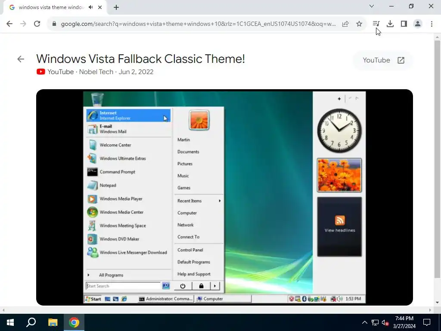
Task: Open the Chrome profile avatar
Action: point(418,24)
